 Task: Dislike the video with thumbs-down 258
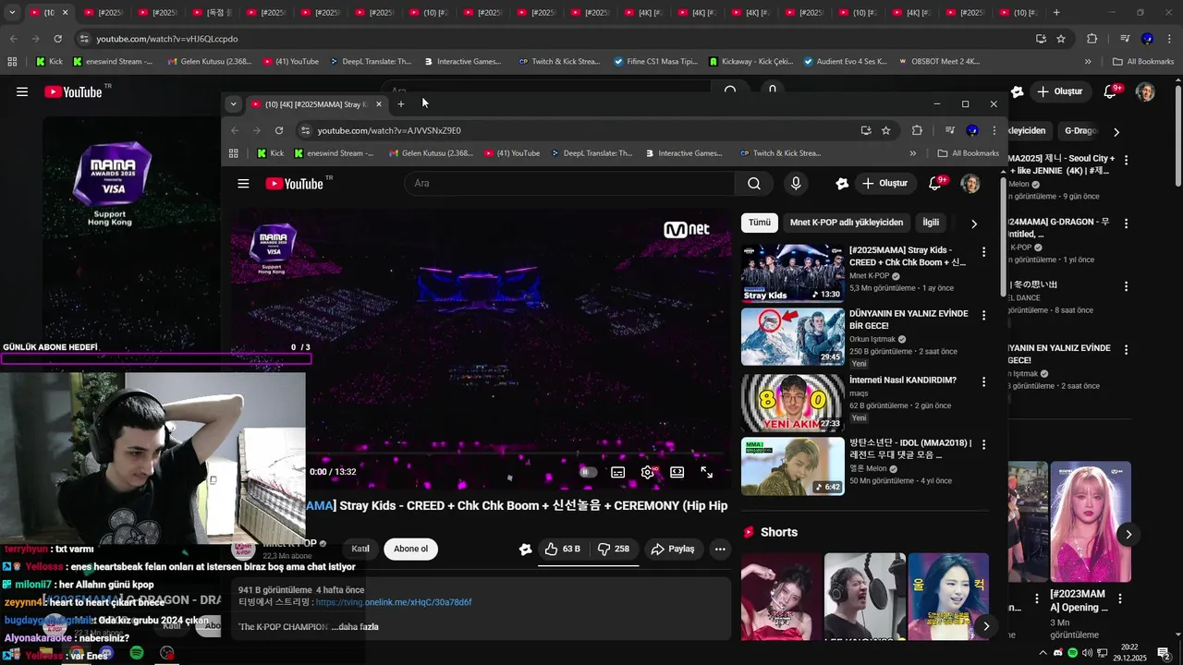[x=614, y=549]
